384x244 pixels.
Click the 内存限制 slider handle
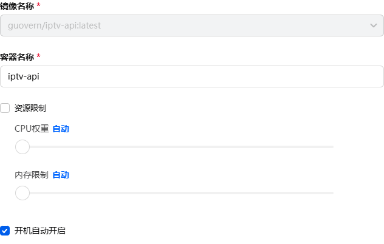pos(22,193)
